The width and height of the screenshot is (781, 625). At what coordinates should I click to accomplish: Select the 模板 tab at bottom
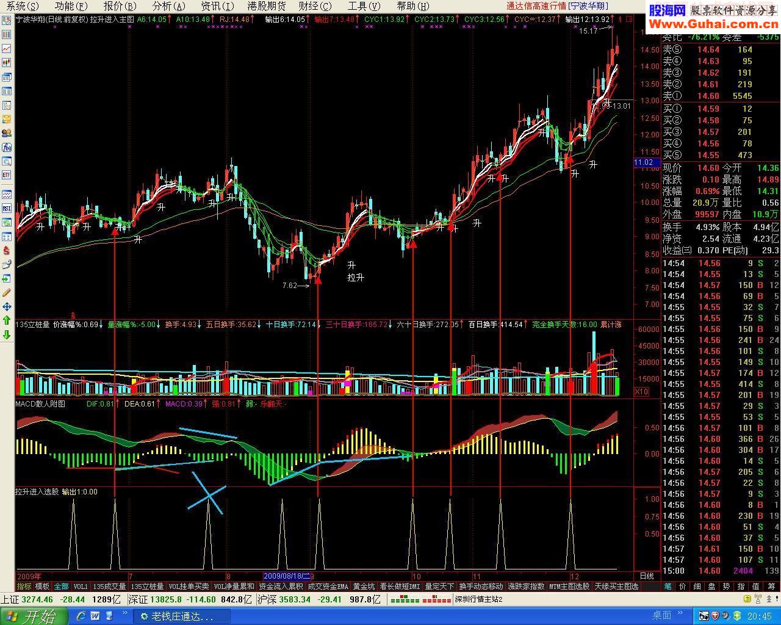tap(42, 587)
